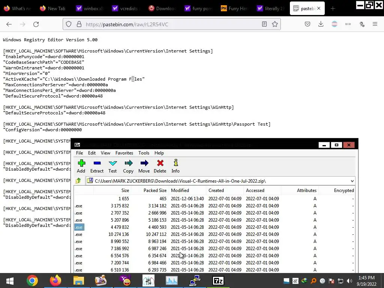Click the Add button in 7-Zip toolbar

[x=81, y=166]
